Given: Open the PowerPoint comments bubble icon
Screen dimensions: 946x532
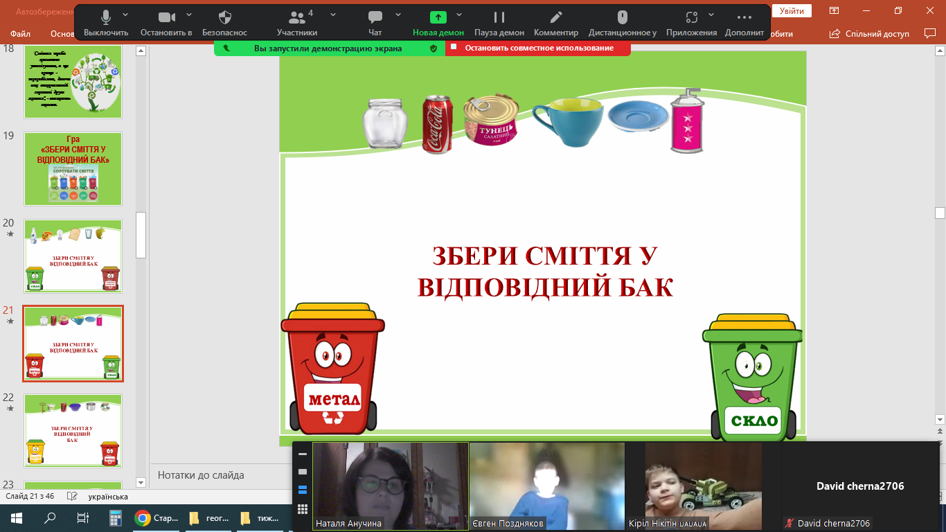Looking at the screenshot, I should tap(930, 33).
